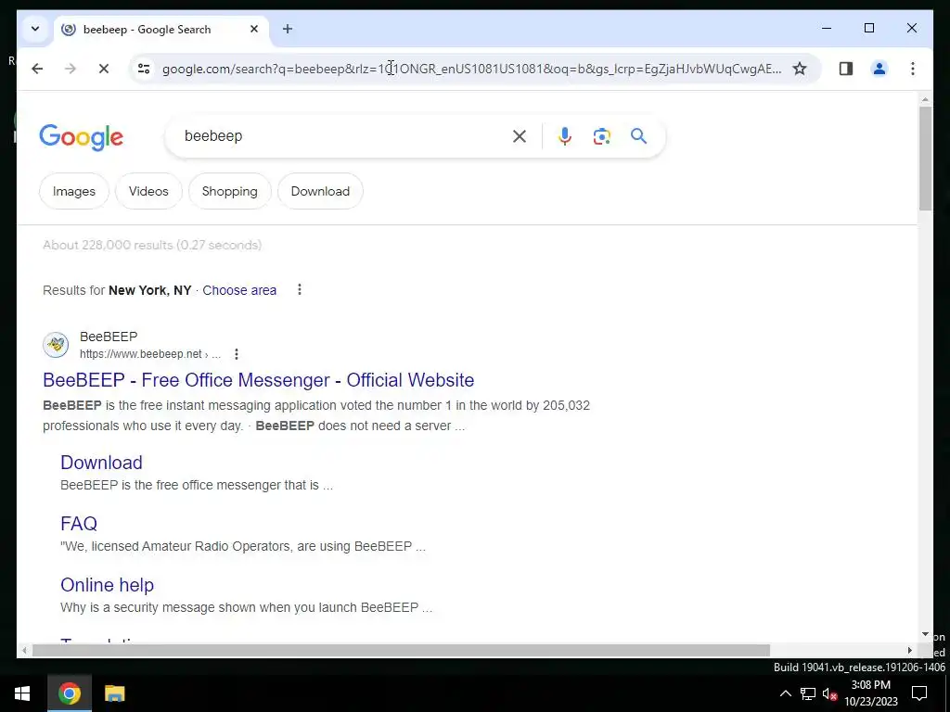Bookmark this tab with the star icon
Viewport: 950px width, 712px height.
pyautogui.click(x=800, y=69)
